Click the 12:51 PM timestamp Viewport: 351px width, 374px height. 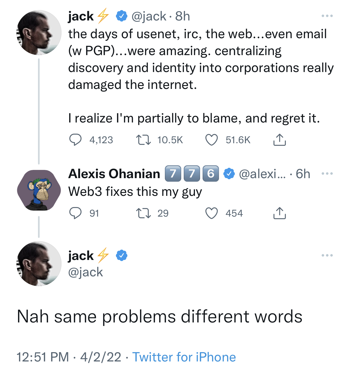click(x=43, y=357)
